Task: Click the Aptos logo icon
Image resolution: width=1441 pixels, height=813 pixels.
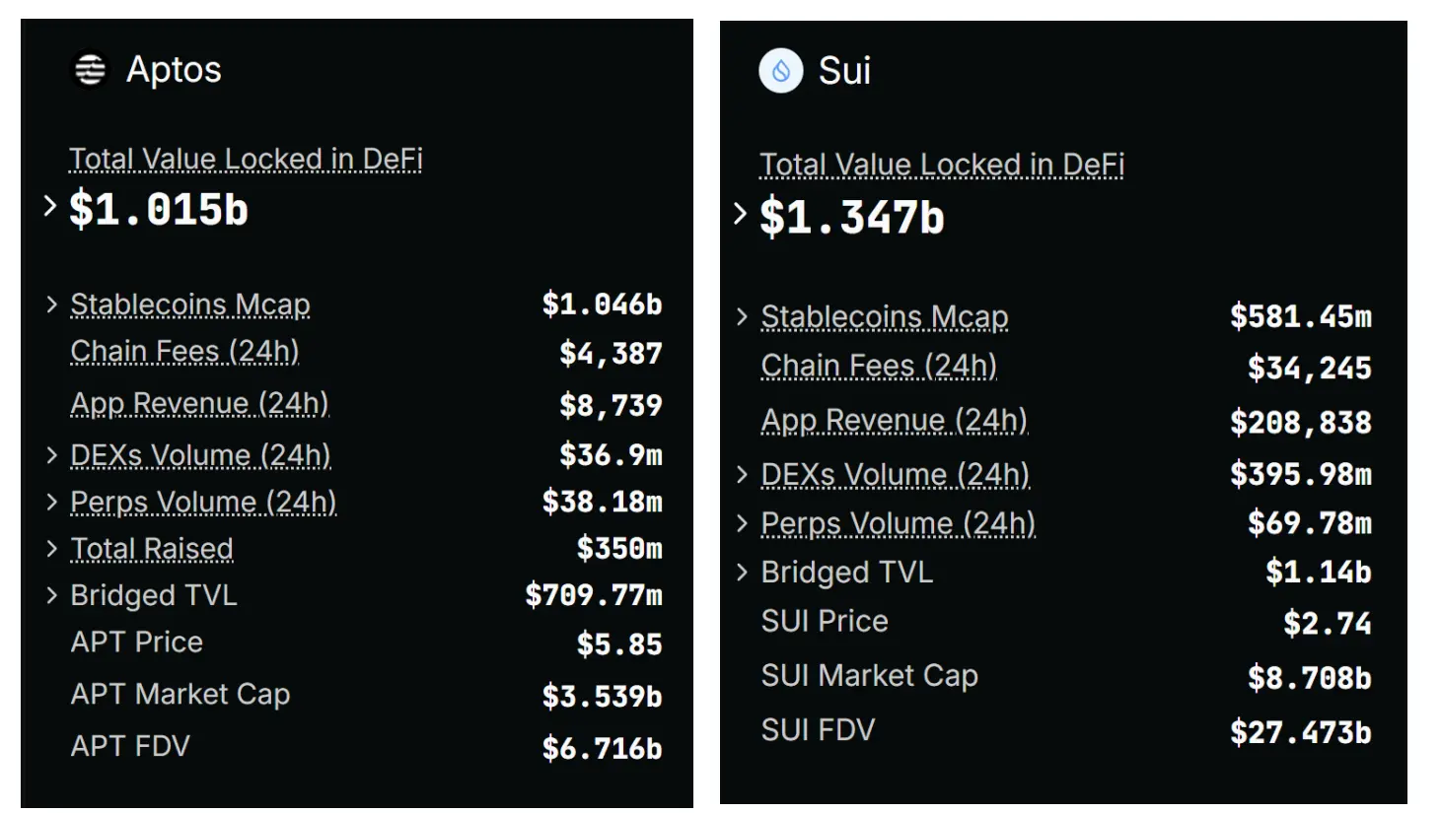Action: (91, 70)
